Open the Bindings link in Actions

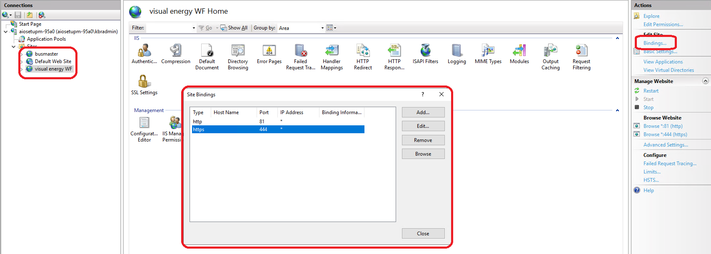click(655, 43)
